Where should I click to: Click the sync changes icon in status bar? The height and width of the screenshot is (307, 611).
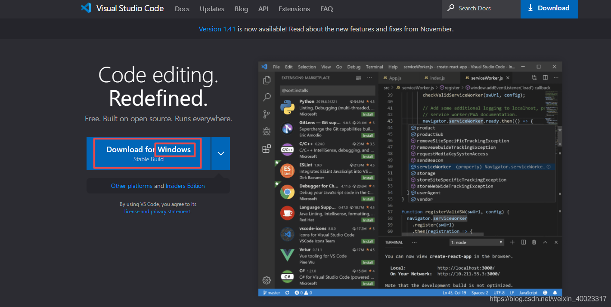(287, 293)
